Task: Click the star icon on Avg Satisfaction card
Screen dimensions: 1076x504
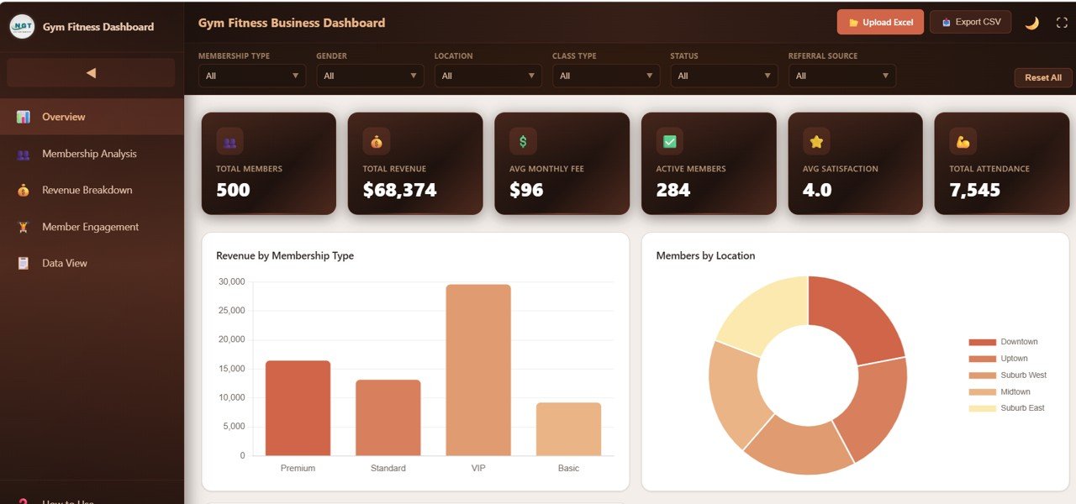Action: 815,141
